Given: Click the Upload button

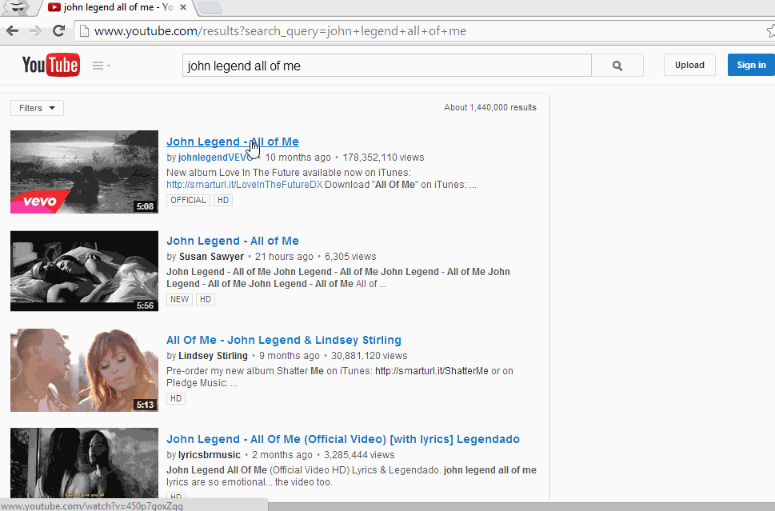Looking at the screenshot, I should (689, 65).
